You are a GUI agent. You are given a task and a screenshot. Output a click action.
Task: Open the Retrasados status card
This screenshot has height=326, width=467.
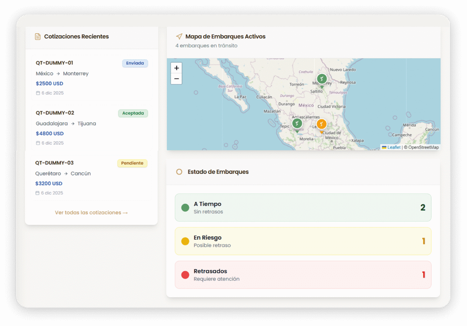tap(303, 274)
